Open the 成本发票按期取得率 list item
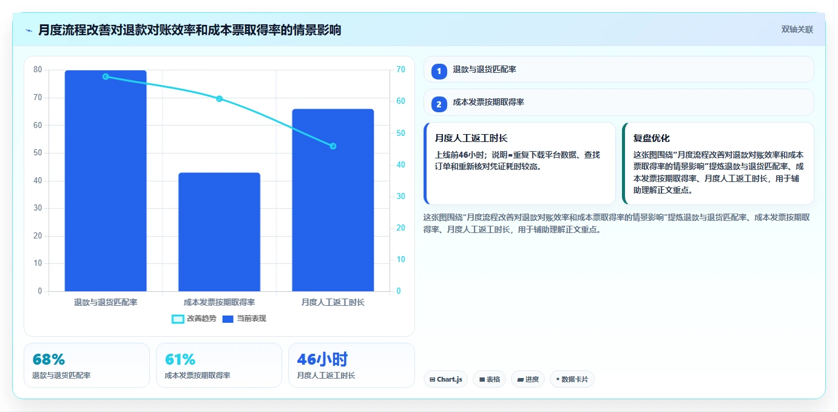The image size is (838, 412). tap(618, 102)
